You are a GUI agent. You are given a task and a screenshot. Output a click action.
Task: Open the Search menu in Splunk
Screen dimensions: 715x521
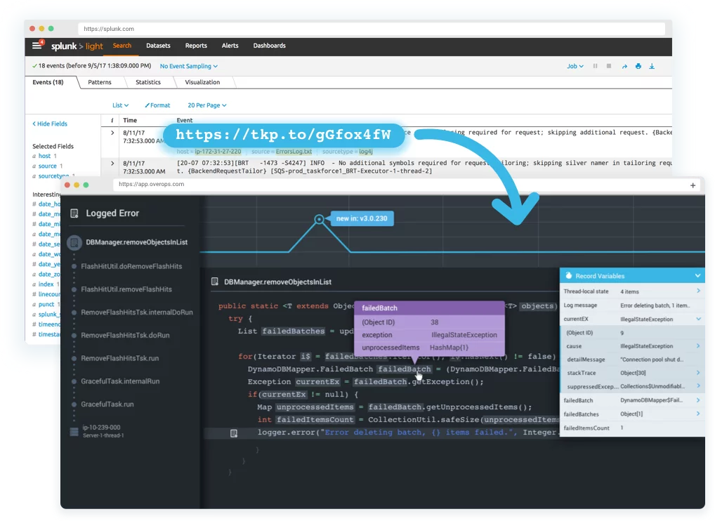[122, 46]
